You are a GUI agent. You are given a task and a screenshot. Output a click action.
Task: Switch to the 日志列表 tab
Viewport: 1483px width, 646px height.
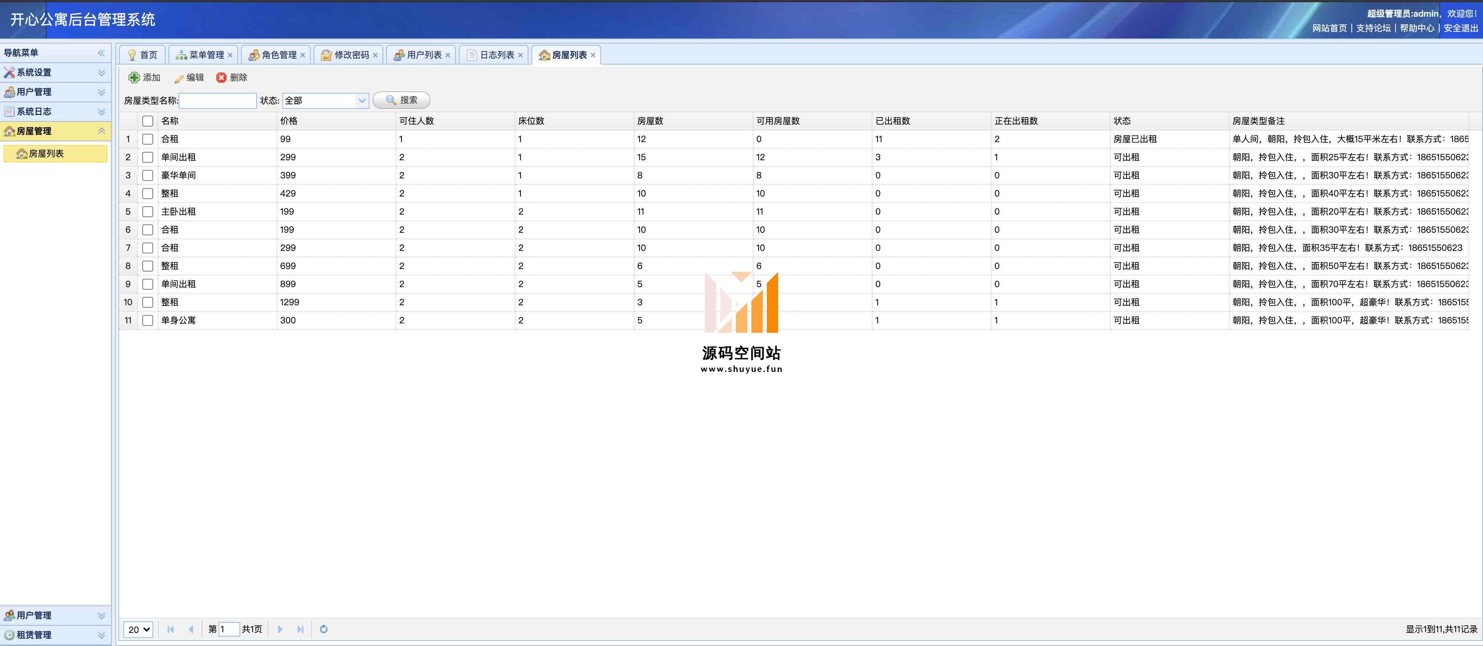tap(497, 55)
